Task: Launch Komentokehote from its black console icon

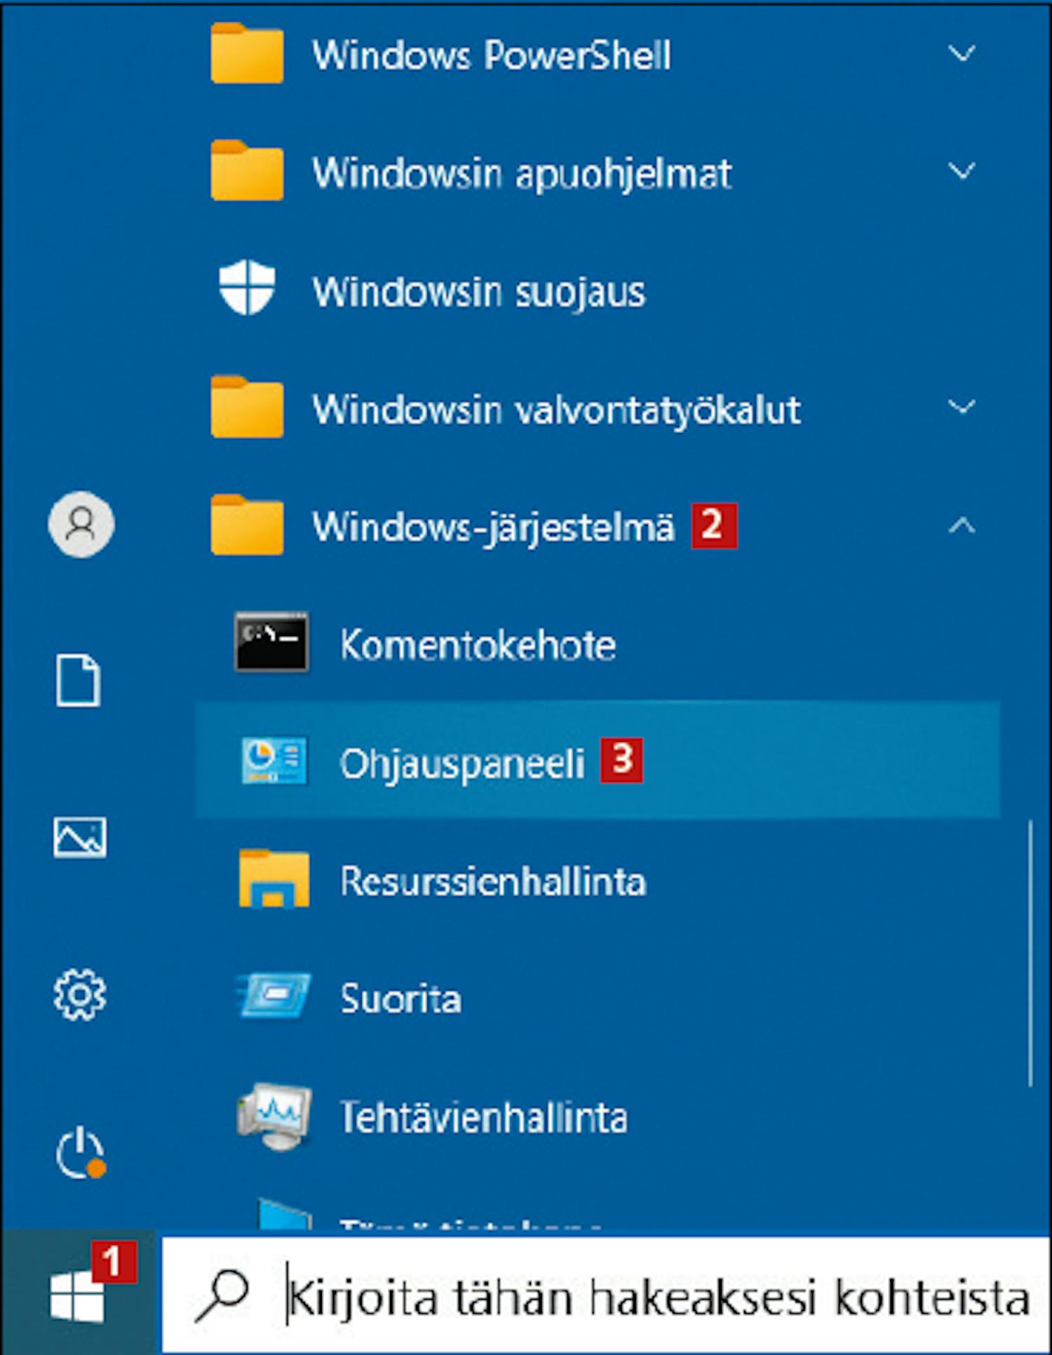Action: coord(271,642)
